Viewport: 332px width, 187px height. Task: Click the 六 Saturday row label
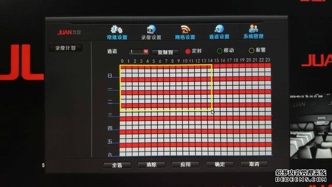(109, 155)
